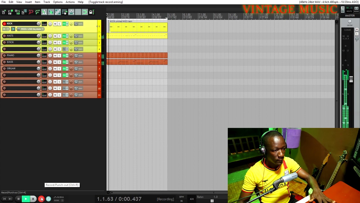Open Project Settings toolbar icon
The image size is (360, 203).
(24, 12)
